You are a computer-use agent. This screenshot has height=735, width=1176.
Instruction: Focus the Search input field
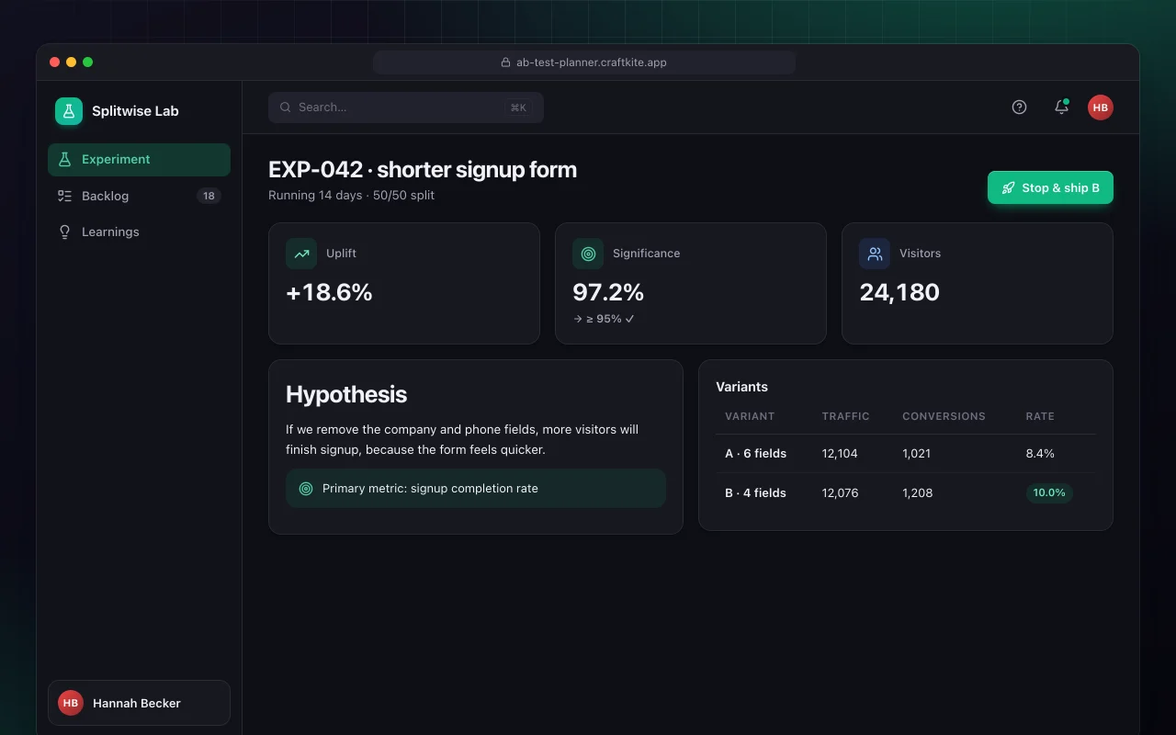[406, 107]
